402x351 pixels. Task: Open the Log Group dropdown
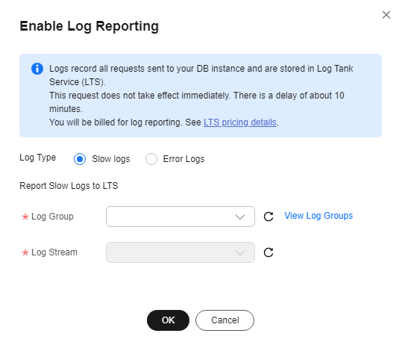coord(180,217)
